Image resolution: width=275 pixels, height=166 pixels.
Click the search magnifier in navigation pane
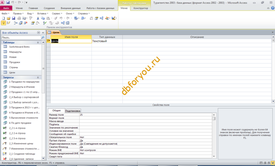(43, 37)
